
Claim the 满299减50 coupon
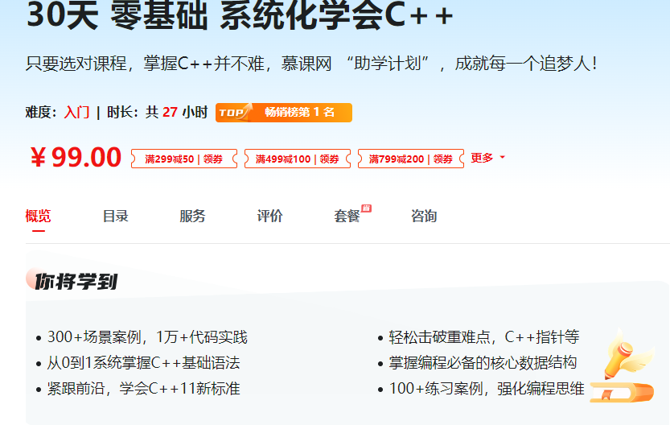tap(184, 159)
